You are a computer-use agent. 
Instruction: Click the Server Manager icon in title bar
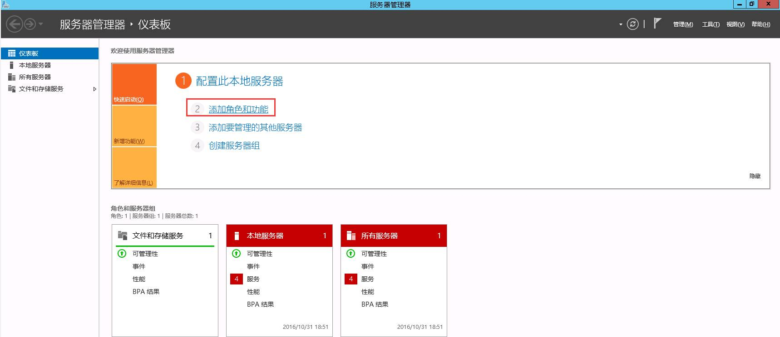5,5
